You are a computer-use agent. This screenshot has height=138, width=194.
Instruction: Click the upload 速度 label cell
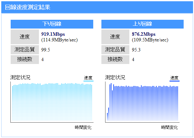(115, 37)
